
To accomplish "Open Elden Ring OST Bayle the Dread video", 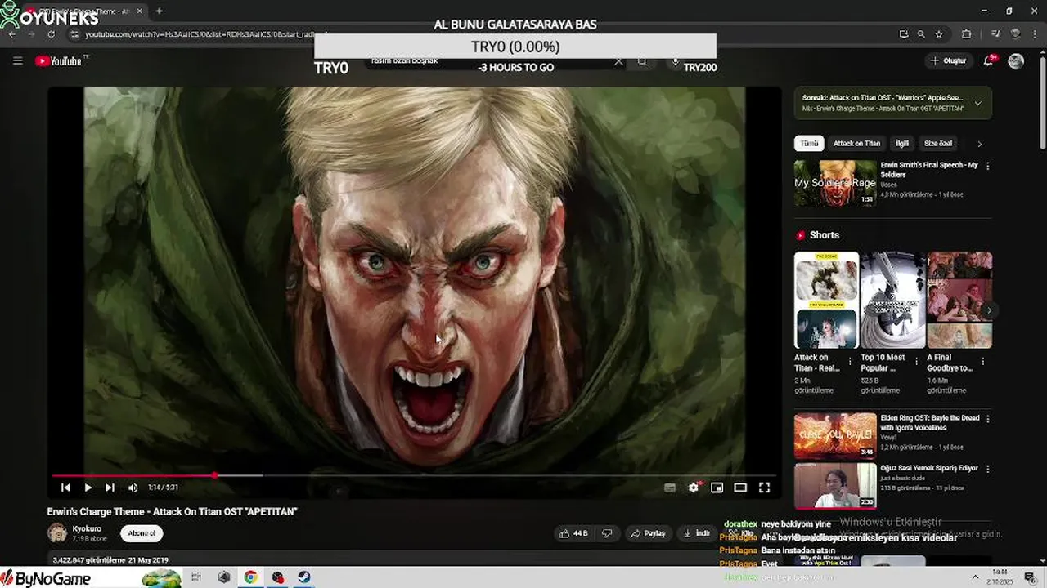I will point(835,436).
